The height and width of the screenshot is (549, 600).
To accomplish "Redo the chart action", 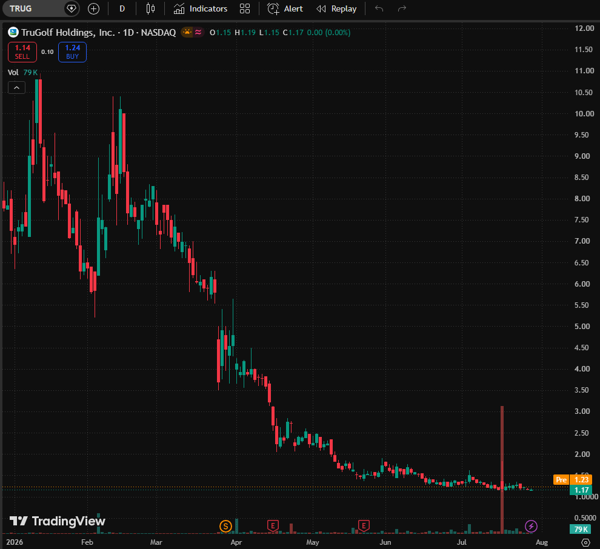I will point(402,8).
